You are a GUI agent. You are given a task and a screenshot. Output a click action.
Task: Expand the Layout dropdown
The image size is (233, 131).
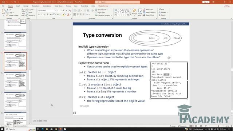coord(31,10)
